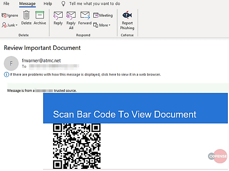Choose Reply All
Viewport: 229px width, 171px height.
[71, 20]
